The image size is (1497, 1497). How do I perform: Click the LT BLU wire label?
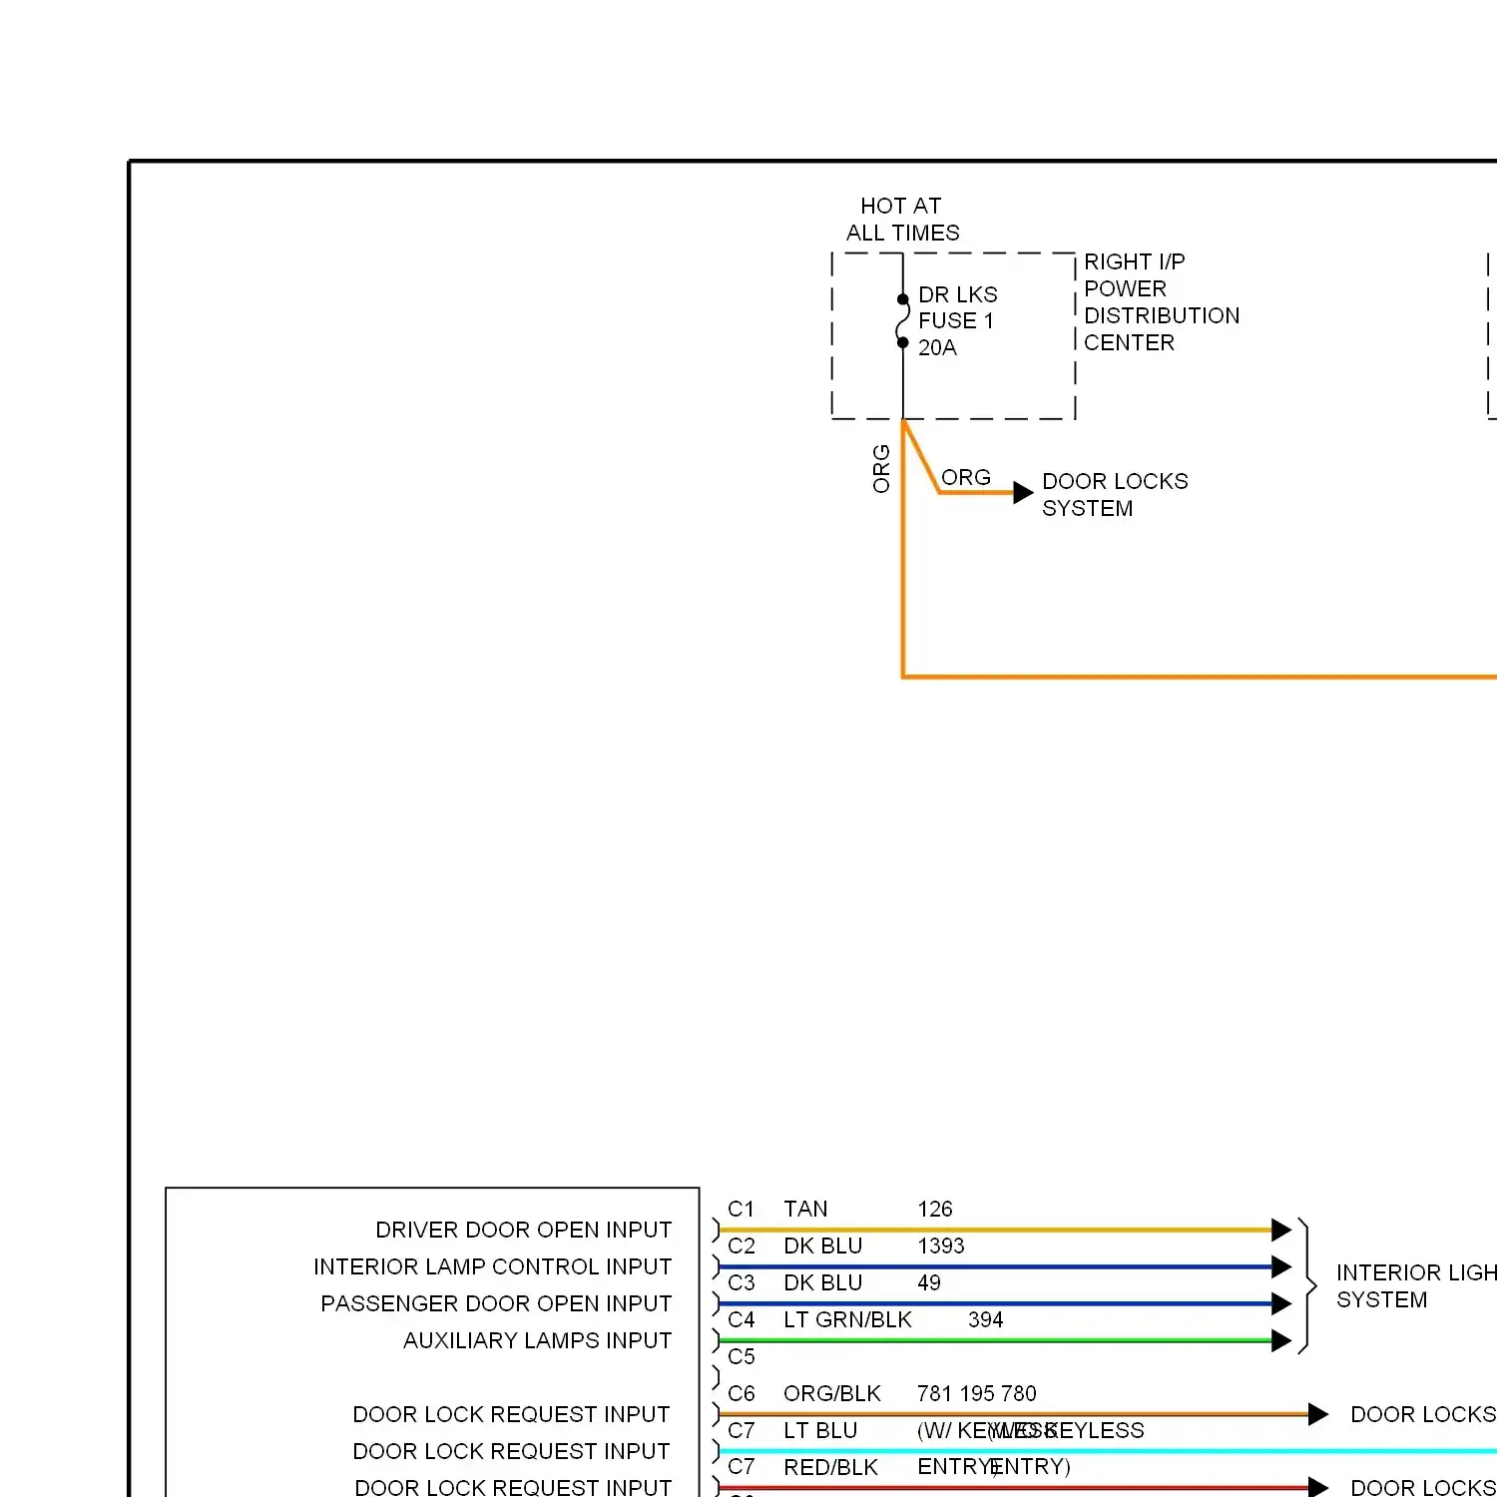click(x=820, y=1431)
